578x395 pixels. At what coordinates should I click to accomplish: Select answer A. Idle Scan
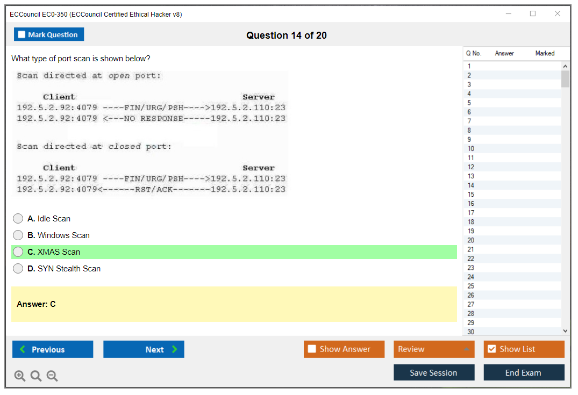pyautogui.click(x=18, y=219)
